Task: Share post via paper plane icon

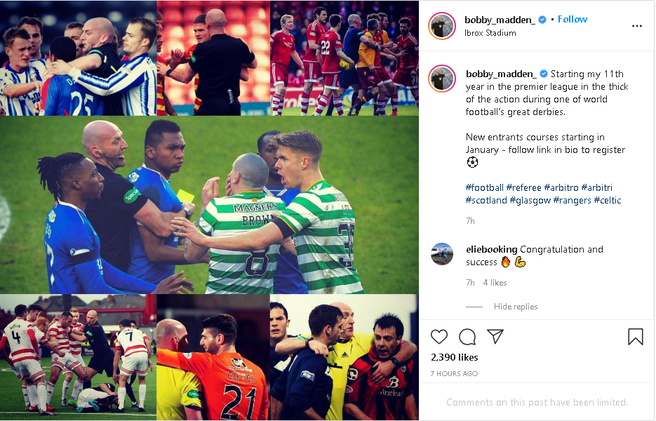Action: 495,337
